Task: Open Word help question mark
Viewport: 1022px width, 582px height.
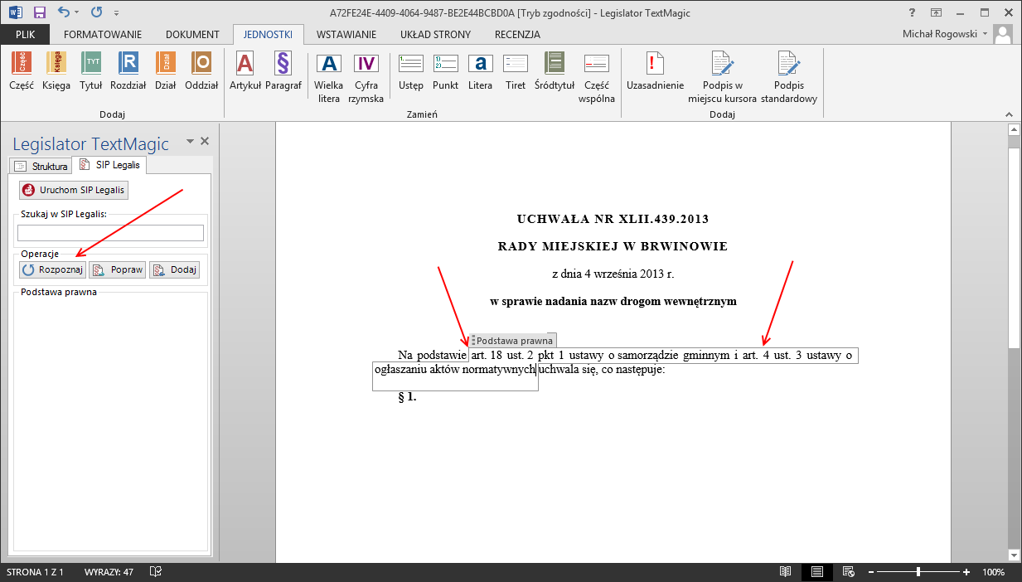Action: click(x=911, y=12)
